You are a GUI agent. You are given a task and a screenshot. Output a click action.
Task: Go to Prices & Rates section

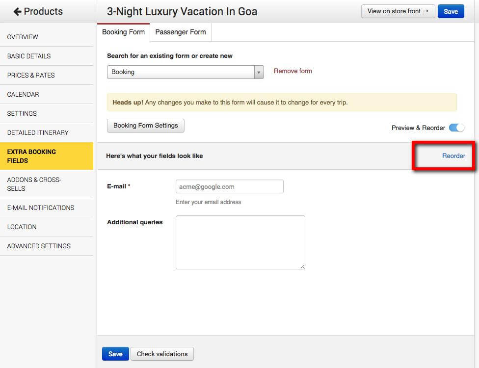coord(31,75)
